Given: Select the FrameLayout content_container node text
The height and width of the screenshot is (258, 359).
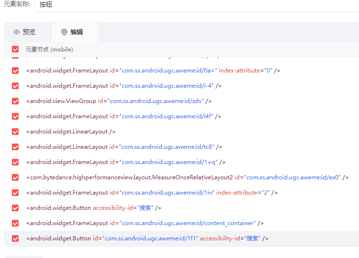Looking at the screenshot, I should (x=145, y=223).
